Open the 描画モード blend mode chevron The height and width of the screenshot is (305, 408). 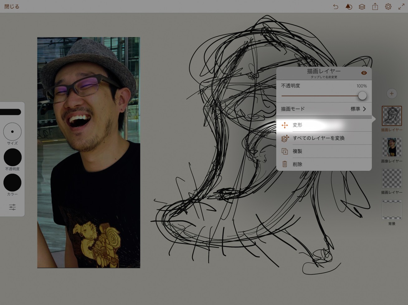click(364, 109)
